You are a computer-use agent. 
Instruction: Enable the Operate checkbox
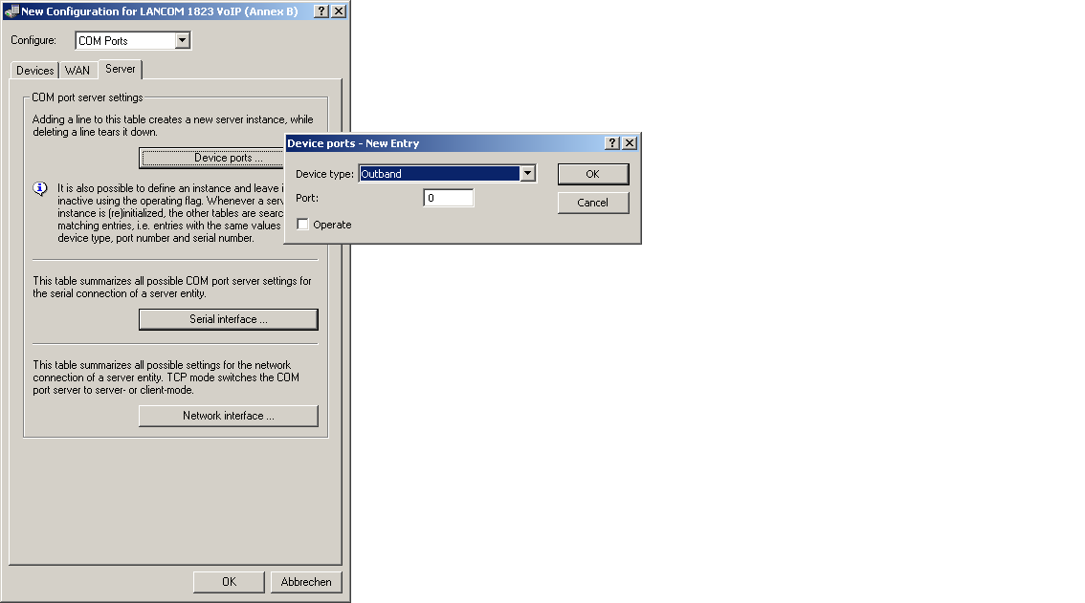click(303, 225)
